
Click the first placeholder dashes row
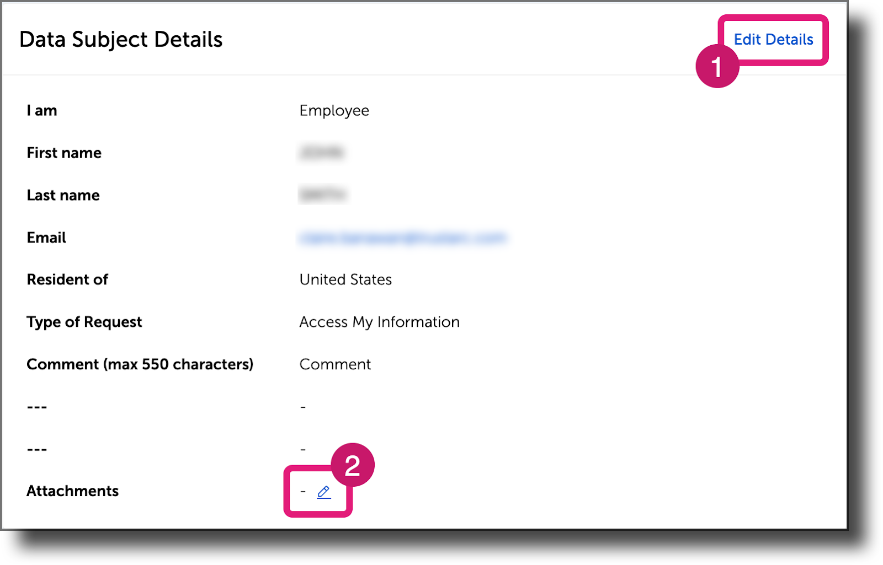coord(36,406)
